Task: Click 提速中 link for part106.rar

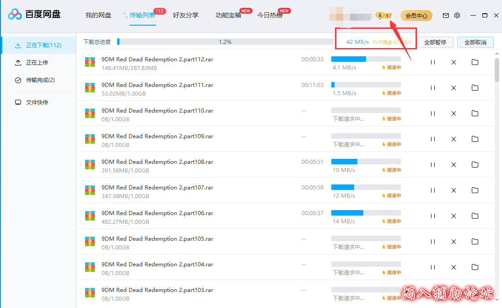Action: pyautogui.click(x=391, y=221)
